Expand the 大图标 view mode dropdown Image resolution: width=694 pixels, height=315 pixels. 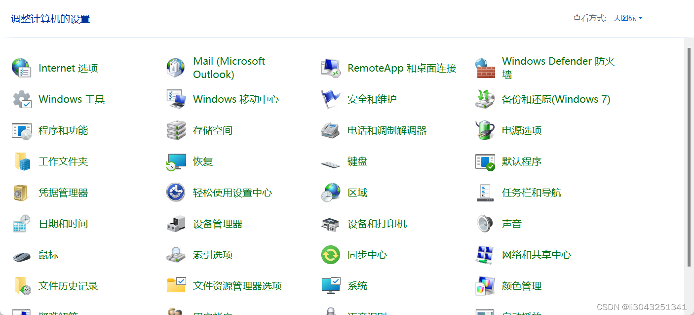627,18
